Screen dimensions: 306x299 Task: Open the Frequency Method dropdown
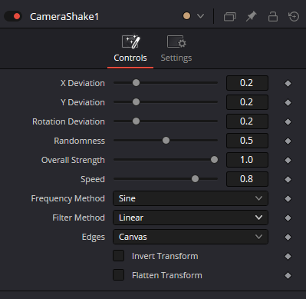(190, 198)
